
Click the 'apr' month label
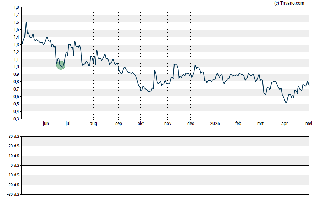click(x=284, y=124)
